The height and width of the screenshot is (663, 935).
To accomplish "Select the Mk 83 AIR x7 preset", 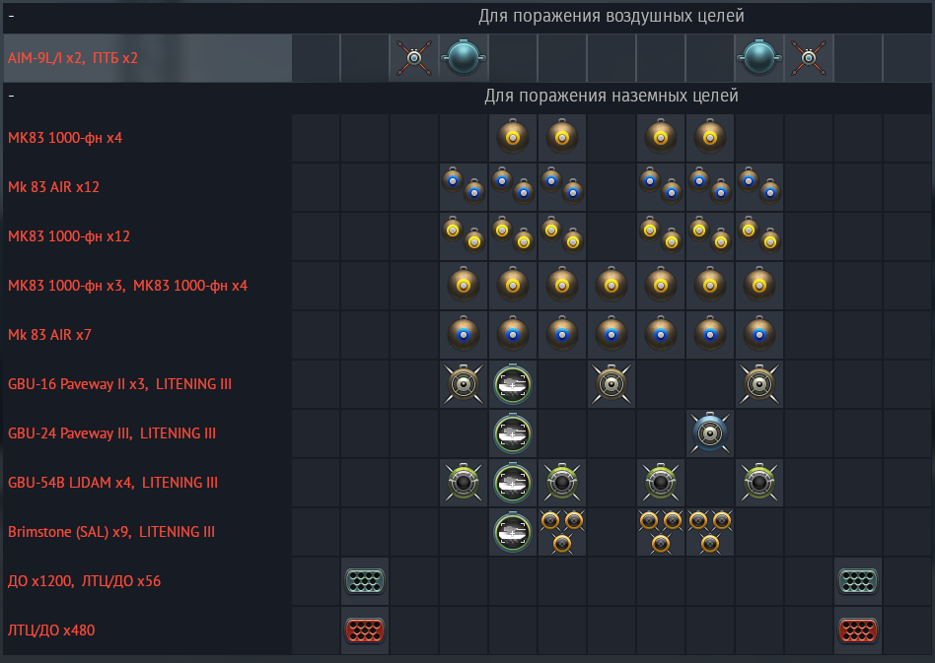I will (x=49, y=335).
